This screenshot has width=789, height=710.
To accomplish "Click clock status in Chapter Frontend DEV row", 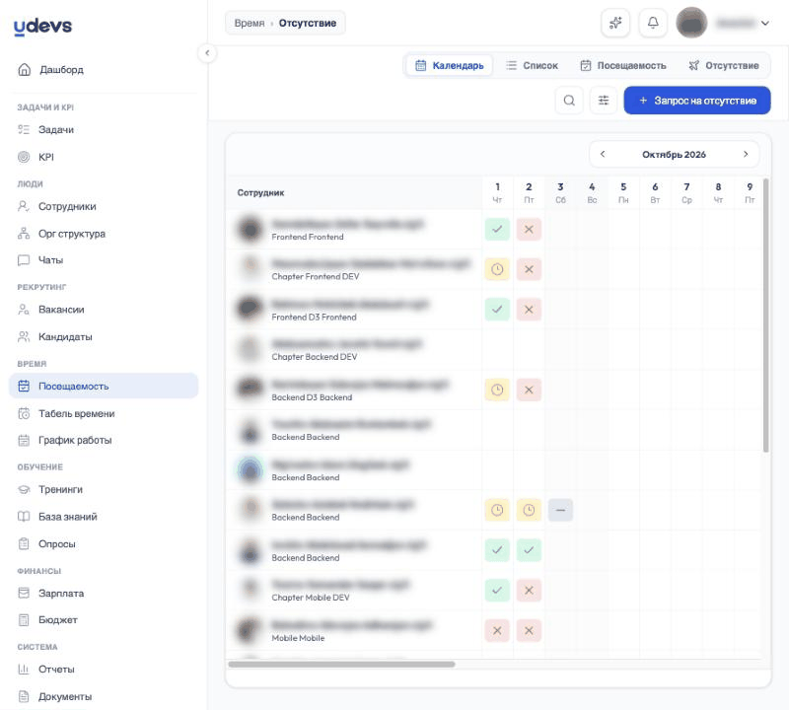I will tap(497, 269).
